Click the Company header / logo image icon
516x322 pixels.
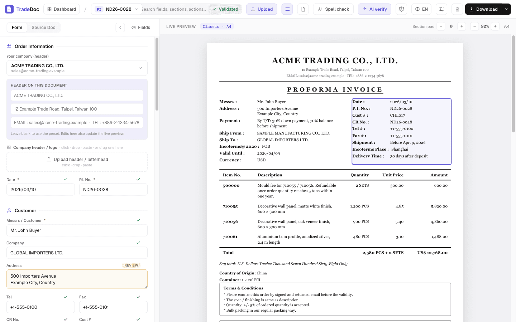(9, 147)
